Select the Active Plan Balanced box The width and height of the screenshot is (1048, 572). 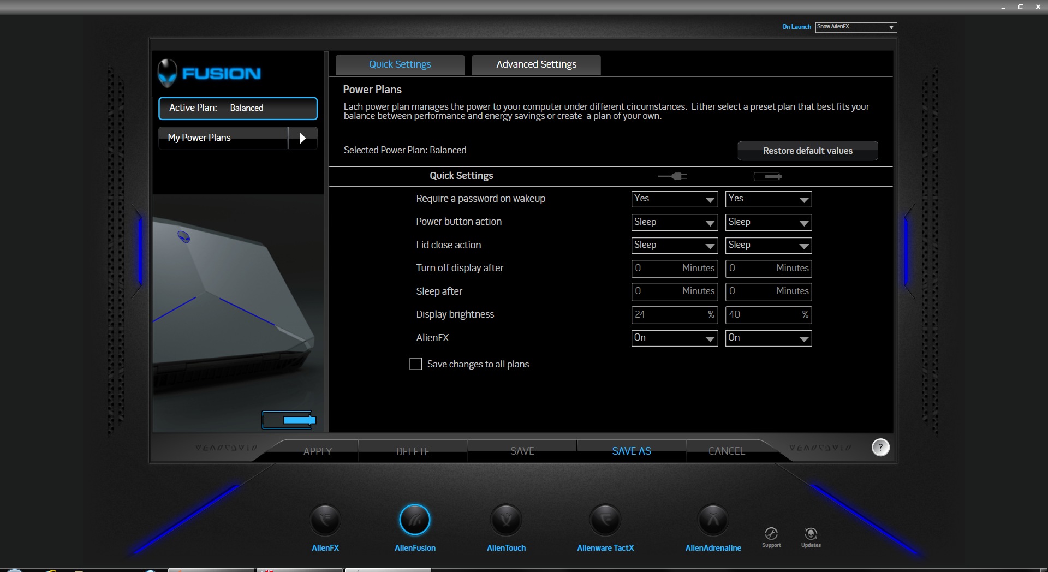coord(237,108)
